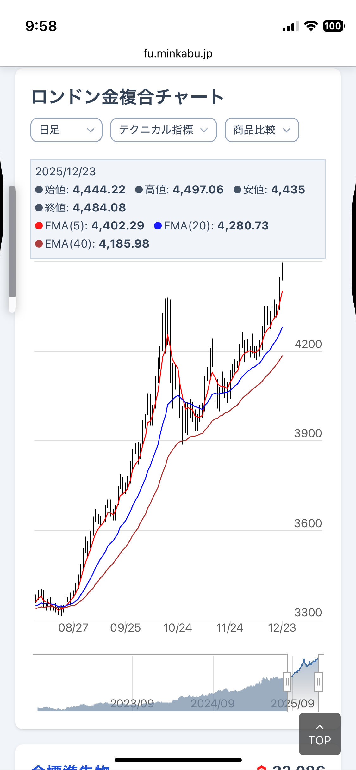The image size is (356, 770).
Task: Expand the テクニカル指標 dropdown
Action: pyautogui.click(x=163, y=130)
